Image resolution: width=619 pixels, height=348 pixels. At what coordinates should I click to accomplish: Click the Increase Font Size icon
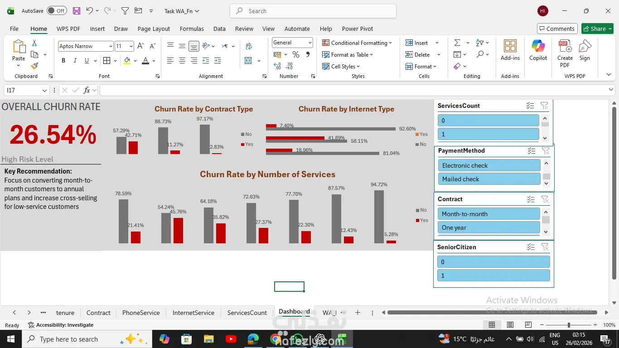(140, 46)
